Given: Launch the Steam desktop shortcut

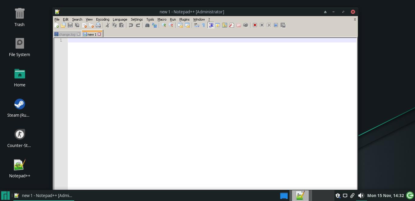Looking at the screenshot, I should [x=19, y=108].
